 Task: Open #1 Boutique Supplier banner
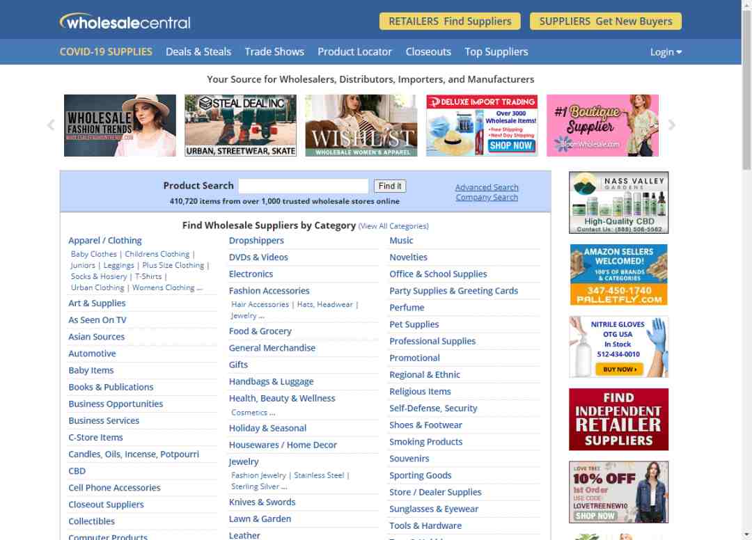tap(602, 125)
